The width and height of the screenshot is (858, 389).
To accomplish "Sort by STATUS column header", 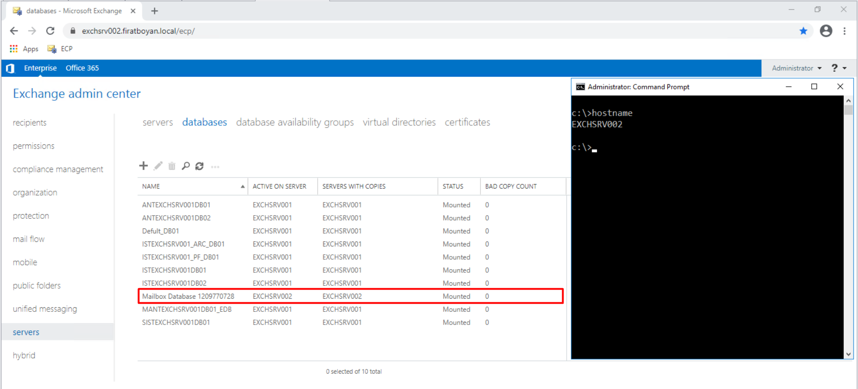I will point(459,186).
